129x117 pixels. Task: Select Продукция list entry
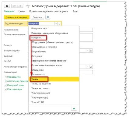[x=54, y=56]
